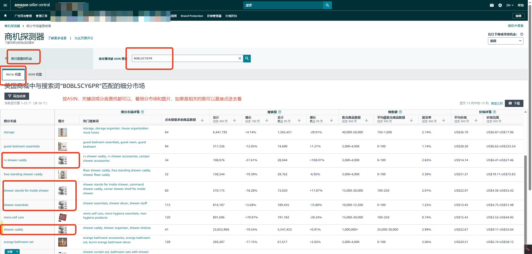Sort by 总计 过去 360 天 arrow

234,120
